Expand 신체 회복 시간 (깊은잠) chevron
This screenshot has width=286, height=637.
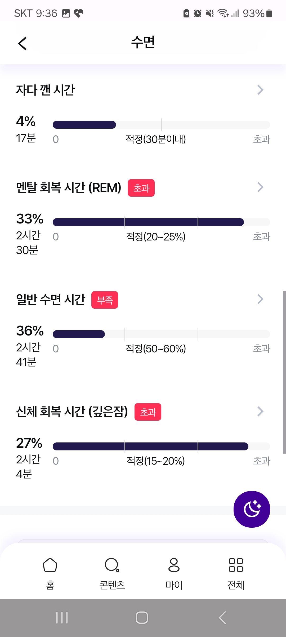(260, 411)
